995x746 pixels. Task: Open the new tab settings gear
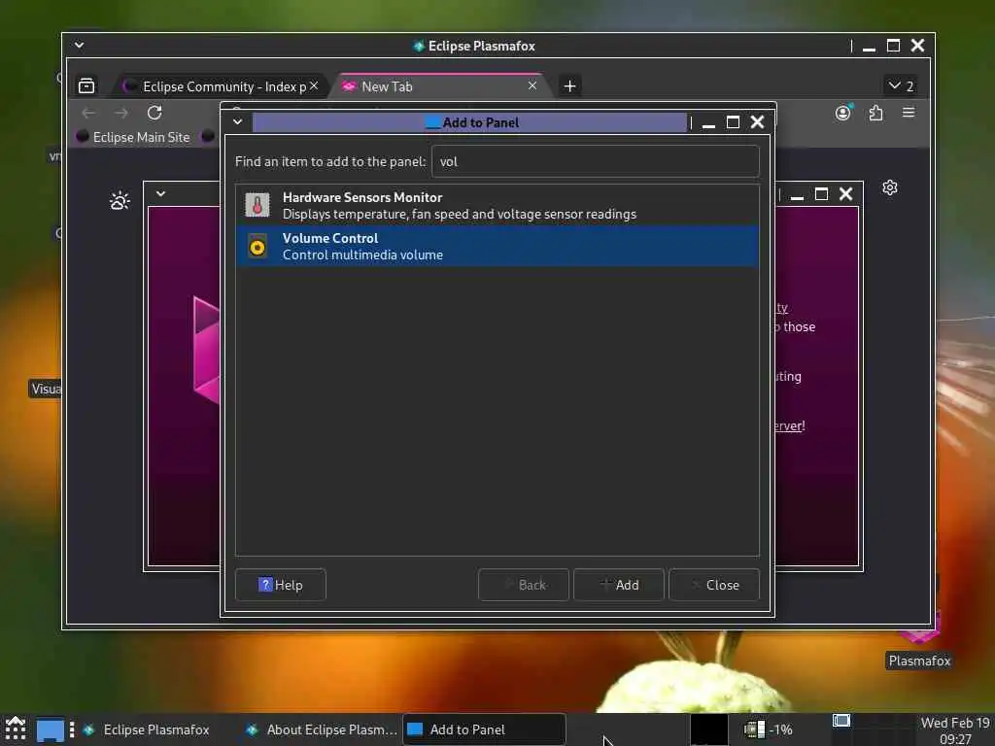[890, 187]
